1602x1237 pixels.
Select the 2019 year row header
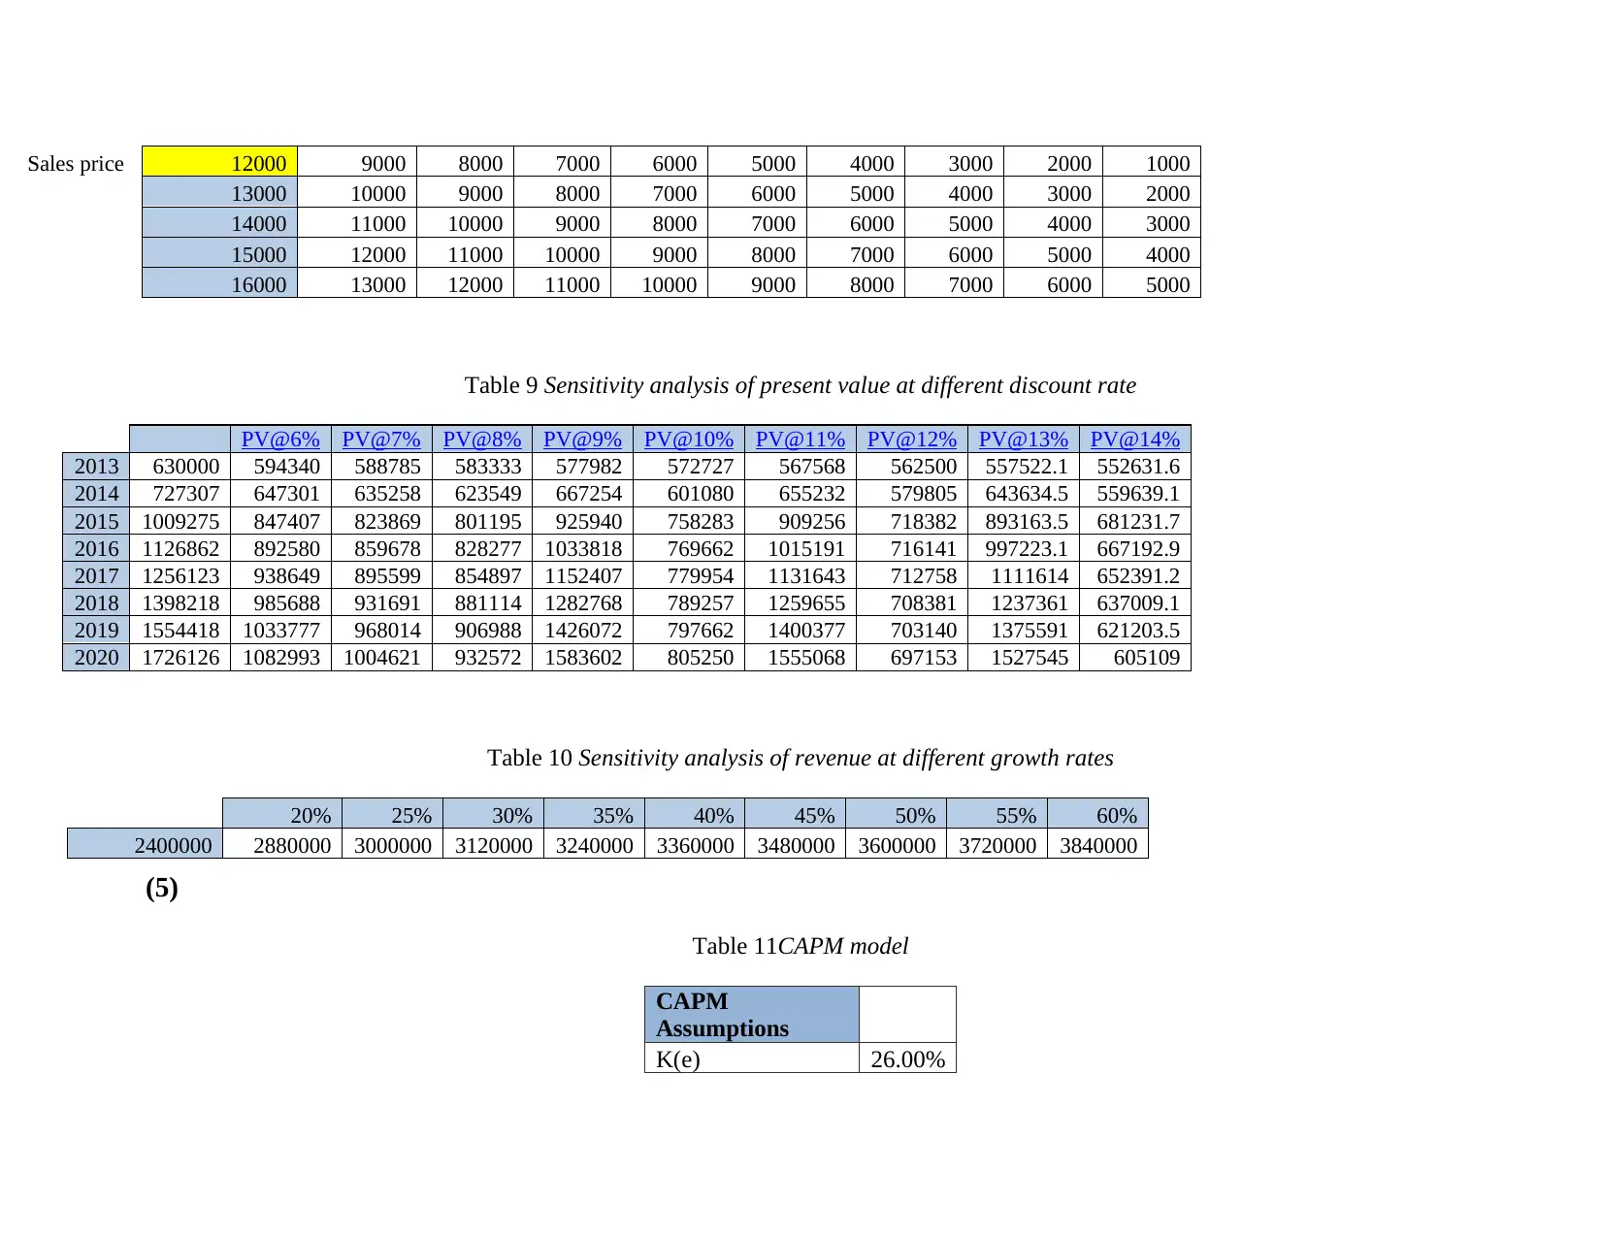point(96,630)
